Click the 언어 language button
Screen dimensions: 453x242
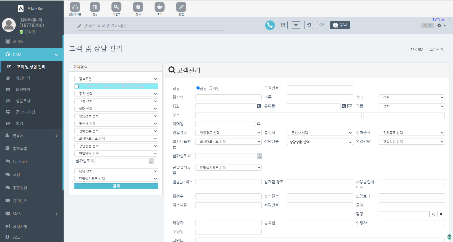pos(427,25)
